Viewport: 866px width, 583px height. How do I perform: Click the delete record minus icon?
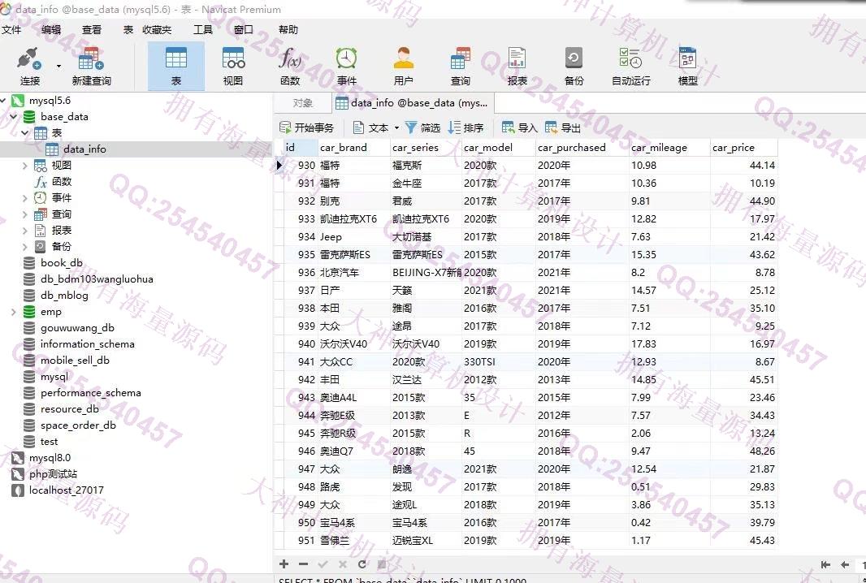pos(303,564)
